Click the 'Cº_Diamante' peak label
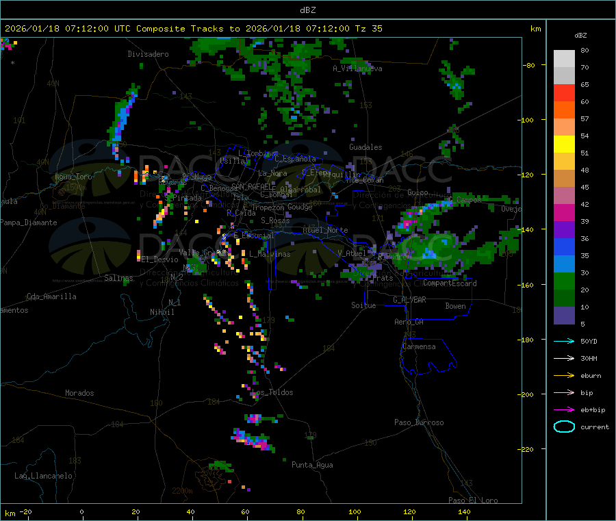The image size is (616, 521). (62, 206)
